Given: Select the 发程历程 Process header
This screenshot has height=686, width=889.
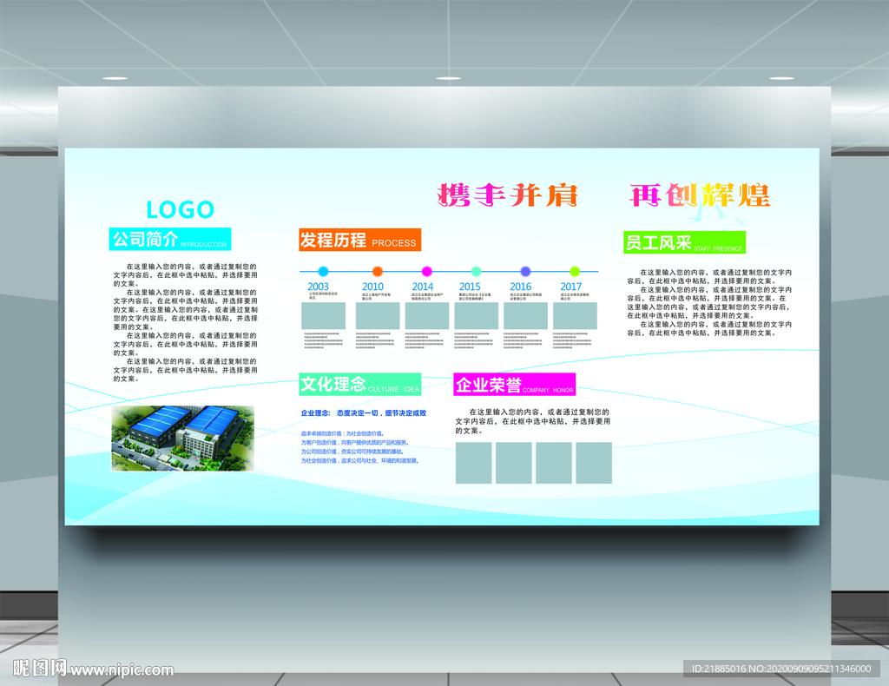Looking at the screenshot, I should click(360, 240).
